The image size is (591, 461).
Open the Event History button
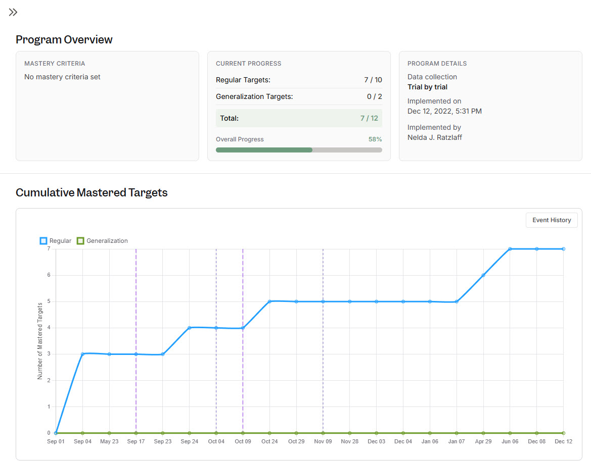[552, 220]
